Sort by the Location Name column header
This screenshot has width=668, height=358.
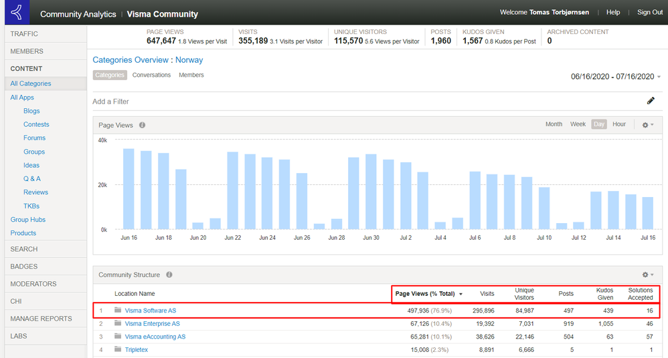135,294
